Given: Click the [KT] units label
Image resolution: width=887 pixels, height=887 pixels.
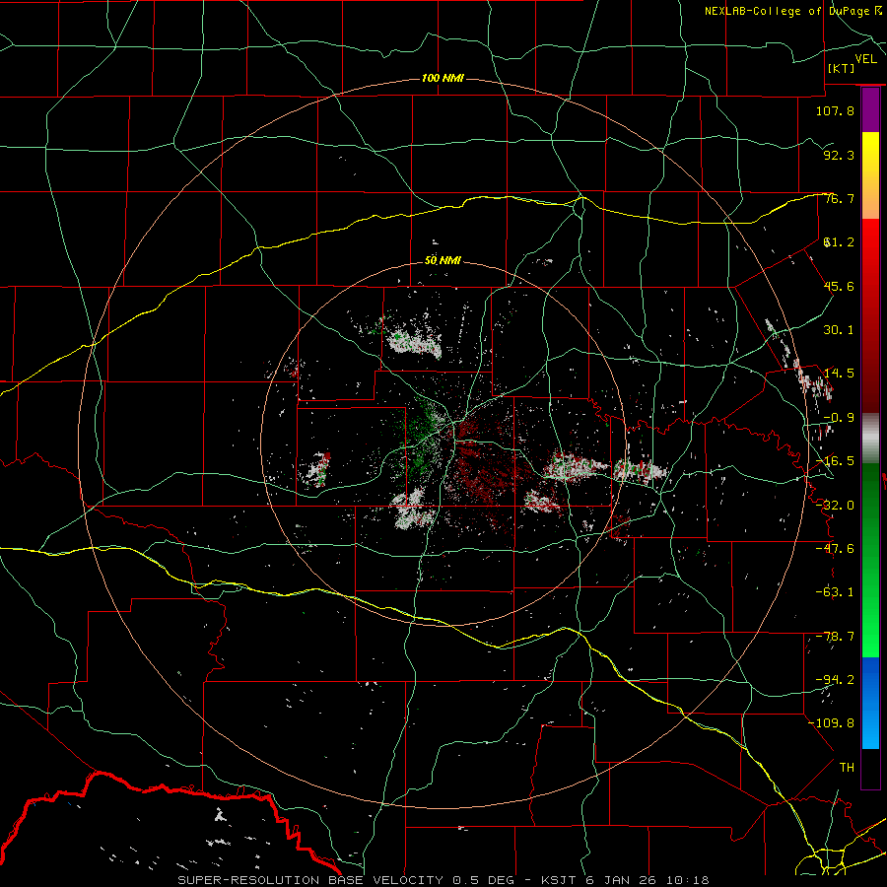Looking at the screenshot, I should pos(842,68).
